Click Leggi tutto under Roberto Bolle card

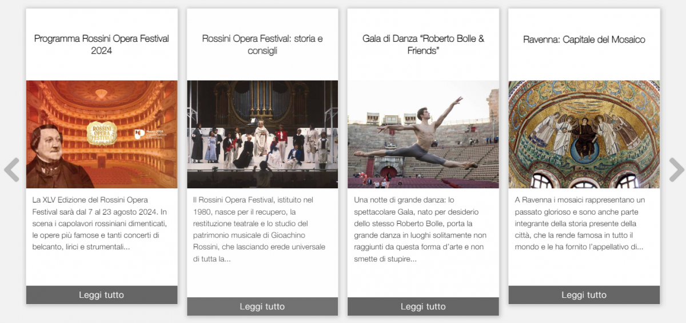point(423,306)
